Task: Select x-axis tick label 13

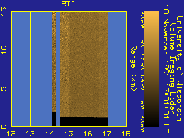Action: point(30,134)
